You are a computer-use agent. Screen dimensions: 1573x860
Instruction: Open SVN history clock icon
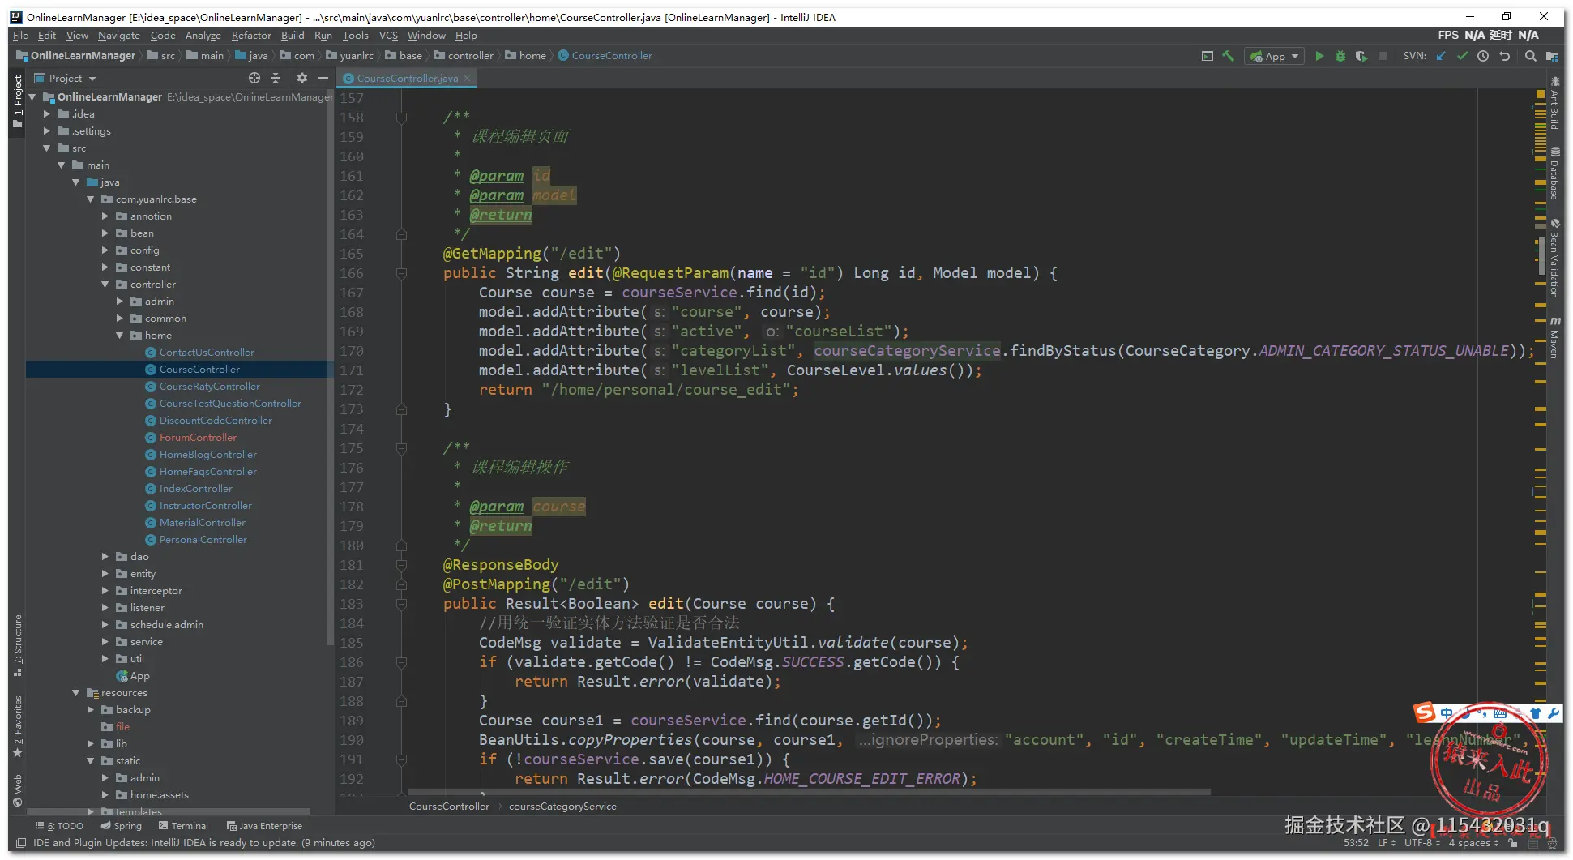click(1483, 56)
